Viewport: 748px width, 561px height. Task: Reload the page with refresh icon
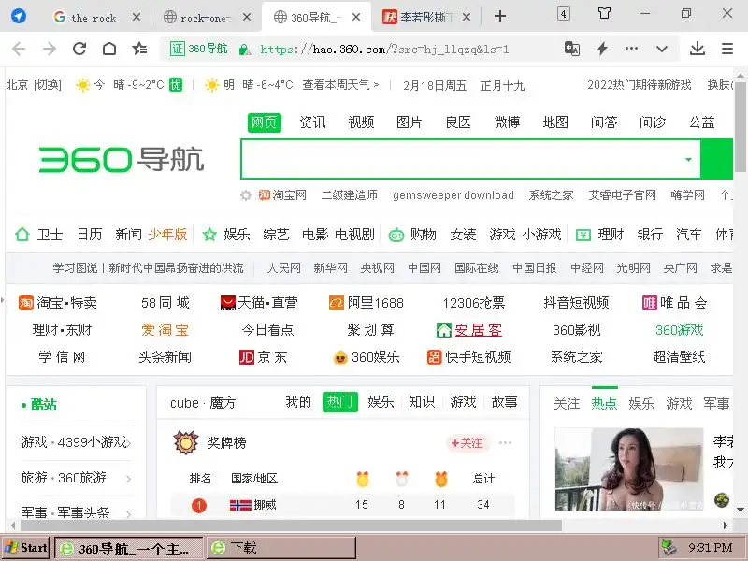79,49
